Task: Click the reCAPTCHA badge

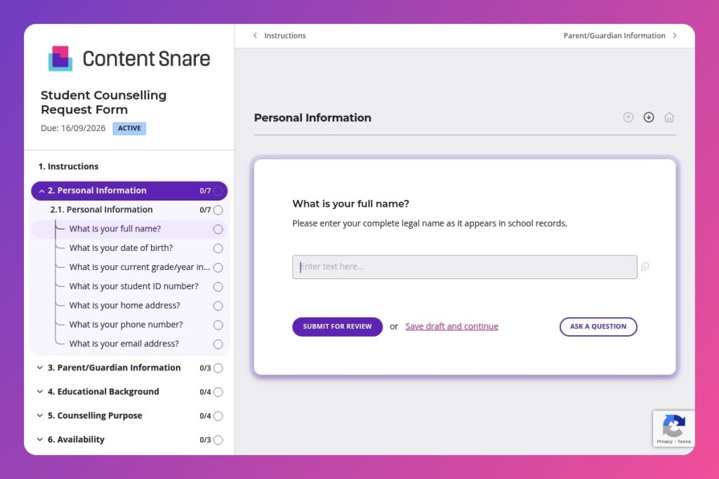Action: [673, 429]
